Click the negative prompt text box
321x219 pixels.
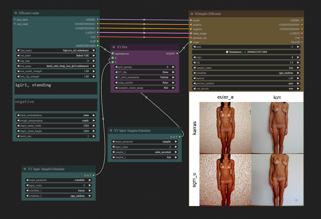pyautogui.click(x=56, y=105)
